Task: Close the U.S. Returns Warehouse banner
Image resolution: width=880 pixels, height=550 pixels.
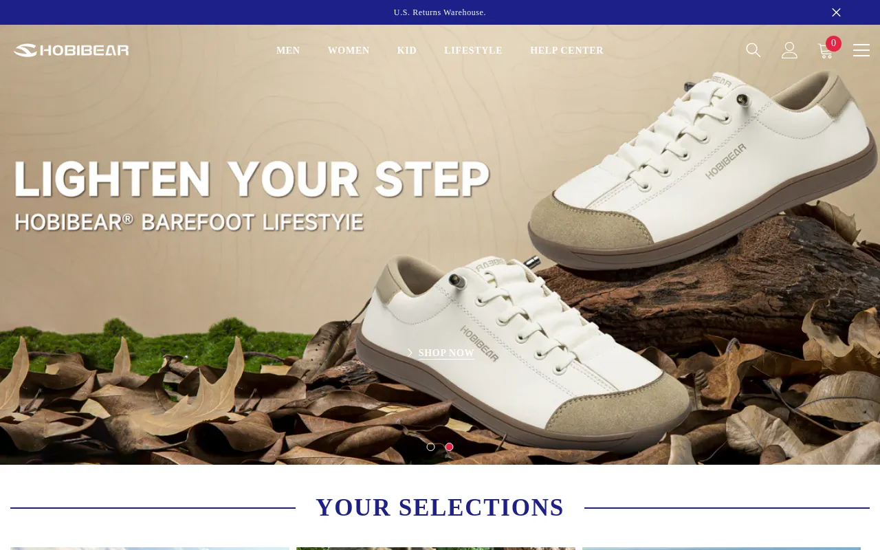Action: point(836,12)
